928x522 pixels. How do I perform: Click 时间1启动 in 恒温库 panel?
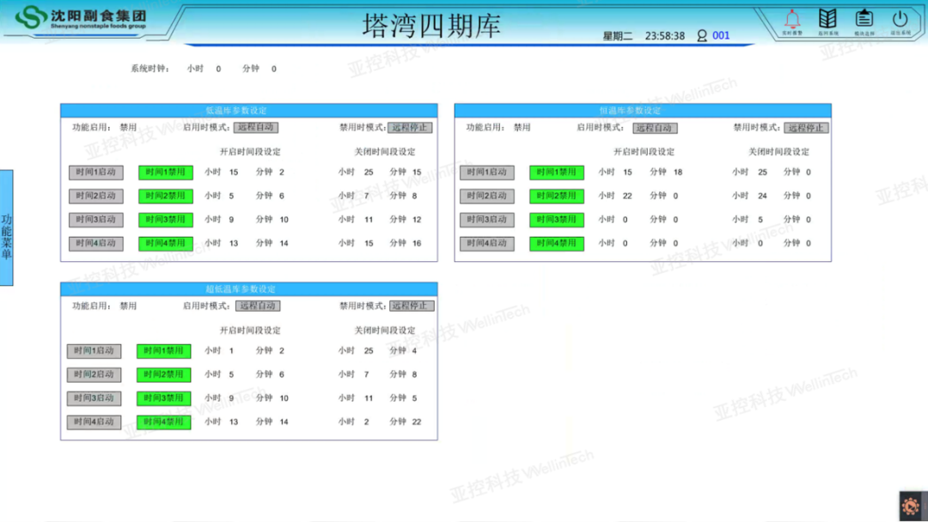click(487, 172)
